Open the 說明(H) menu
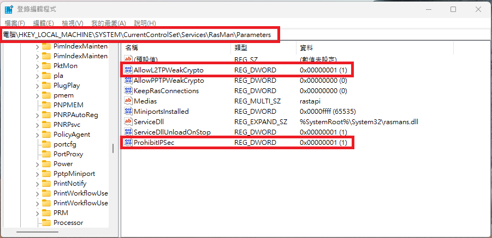This screenshot has height=238, width=492. tap(145, 23)
